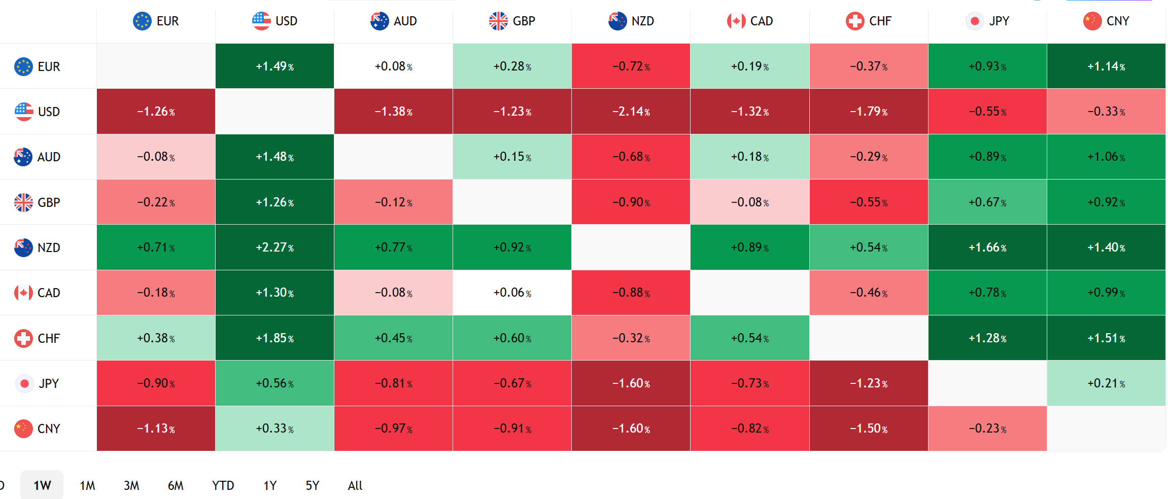
Task: Click the JPY flag icon in row header
Action: tap(24, 384)
